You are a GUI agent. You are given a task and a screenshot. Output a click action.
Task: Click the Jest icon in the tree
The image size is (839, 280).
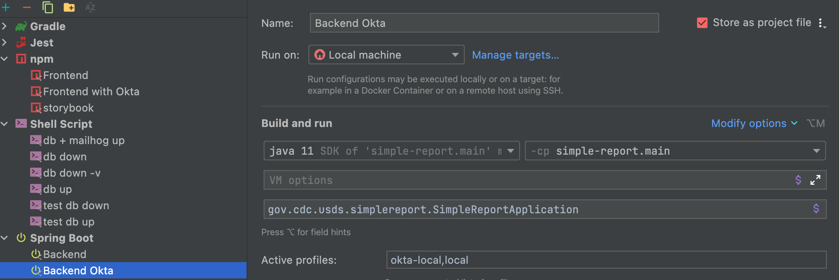pyautogui.click(x=21, y=42)
